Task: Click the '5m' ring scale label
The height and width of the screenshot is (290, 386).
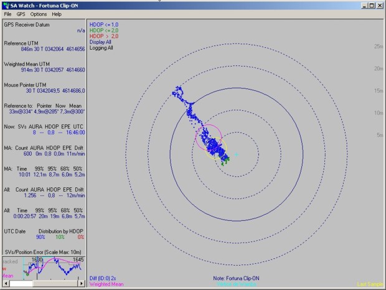Action: pyautogui.click(x=380, y=135)
